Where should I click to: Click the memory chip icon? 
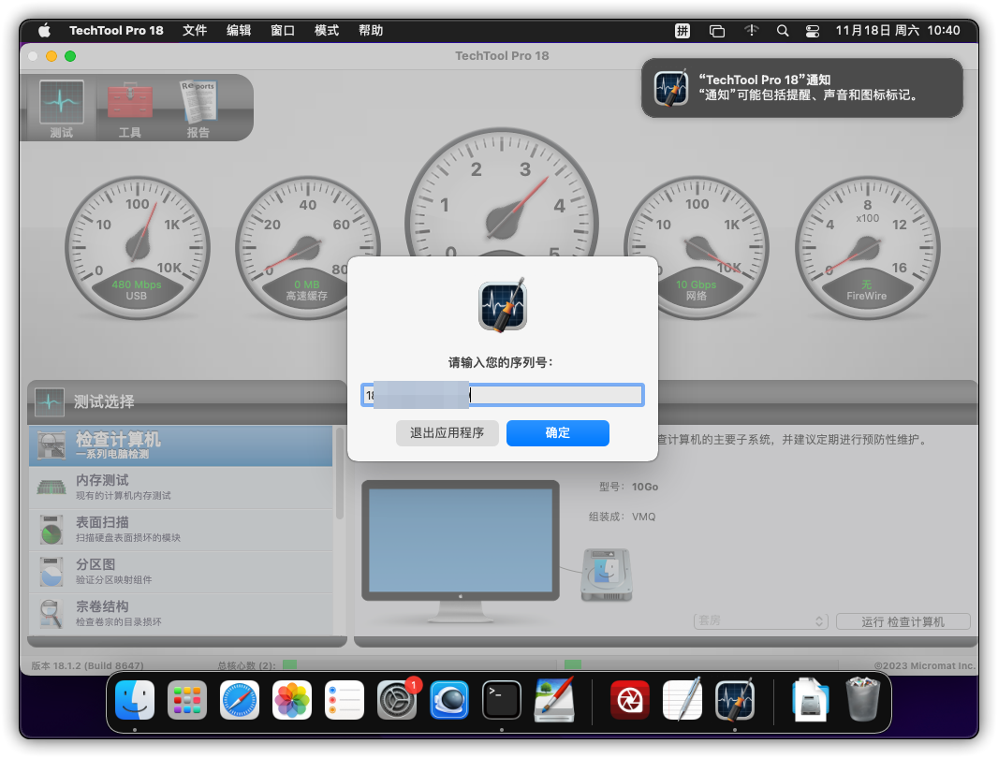click(x=51, y=488)
